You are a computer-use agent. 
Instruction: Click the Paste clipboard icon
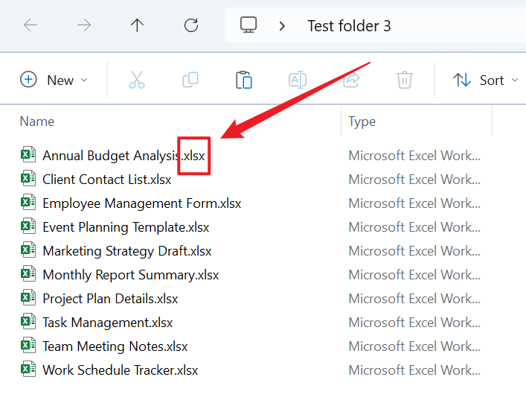point(244,80)
